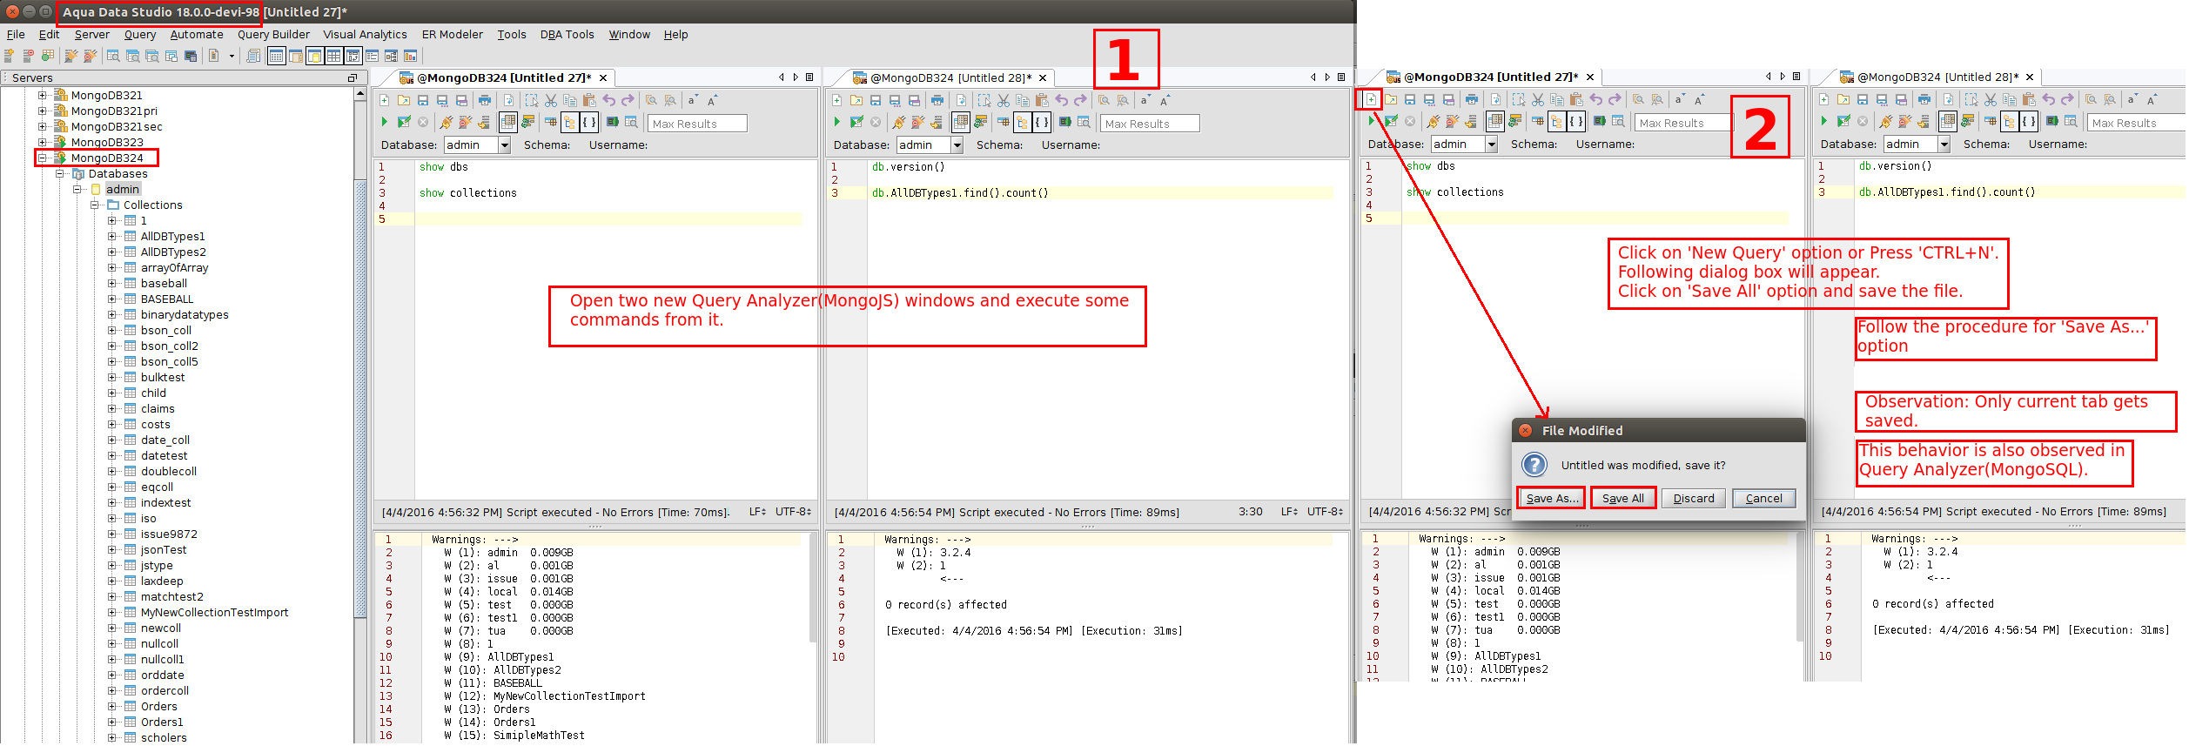
Task: Click Max Results field in main window's Untitled 27 pane
Action: click(697, 124)
